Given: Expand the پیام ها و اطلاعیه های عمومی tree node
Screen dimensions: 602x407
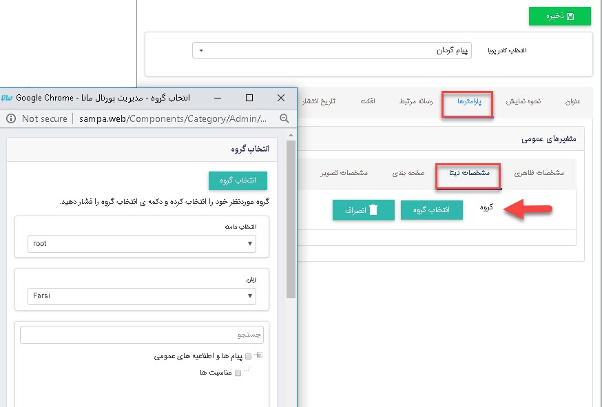Looking at the screenshot, I should tap(258, 355).
